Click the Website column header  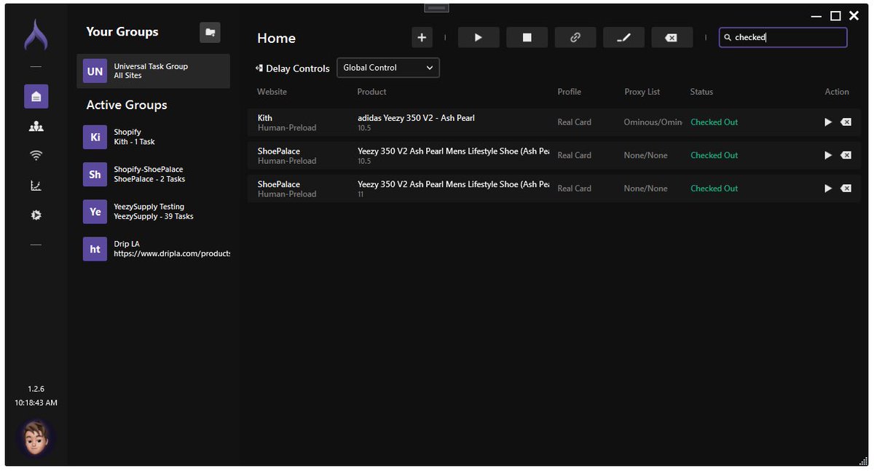272,92
